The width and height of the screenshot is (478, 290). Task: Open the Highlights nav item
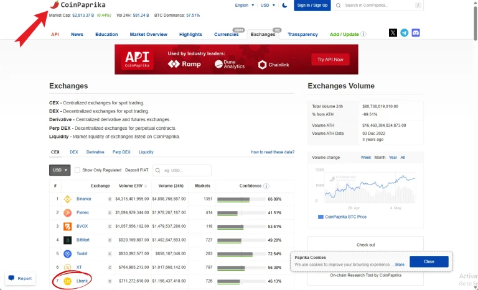pyautogui.click(x=190, y=34)
